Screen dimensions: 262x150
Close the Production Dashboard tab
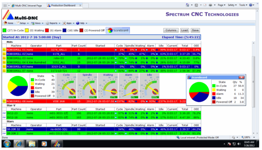(x=80, y=6)
